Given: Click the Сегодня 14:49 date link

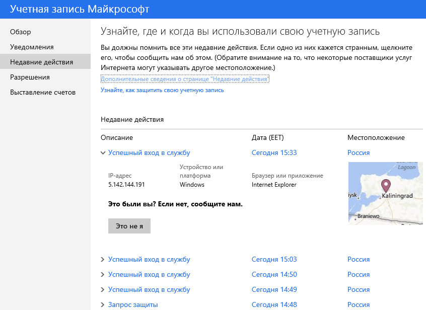Looking at the screenshot, I should 274,290.
